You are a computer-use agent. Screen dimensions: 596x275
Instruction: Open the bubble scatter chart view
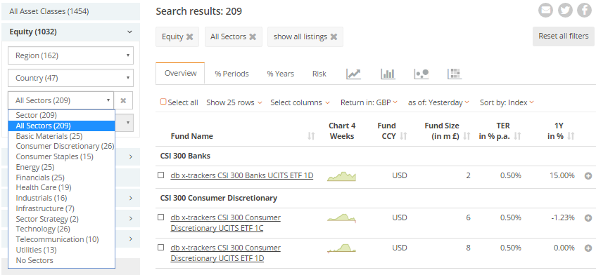(x=421, y=74)
